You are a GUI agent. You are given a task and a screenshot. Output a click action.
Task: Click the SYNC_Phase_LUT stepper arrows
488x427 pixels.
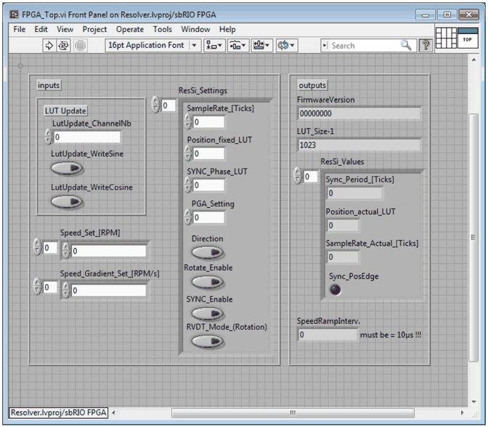187,185
